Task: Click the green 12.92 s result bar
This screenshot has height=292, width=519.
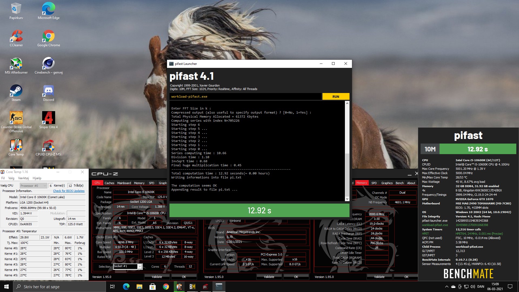Action: (x=259, y=210)
